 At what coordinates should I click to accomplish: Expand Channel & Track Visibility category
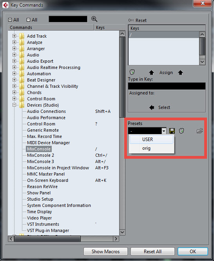point(15,86)
